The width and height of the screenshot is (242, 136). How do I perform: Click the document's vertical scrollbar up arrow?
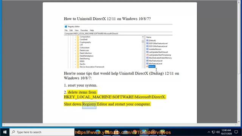click(239, 2)
